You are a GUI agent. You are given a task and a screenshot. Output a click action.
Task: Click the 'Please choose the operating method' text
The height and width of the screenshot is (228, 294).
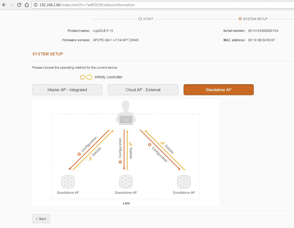[75, 68]
